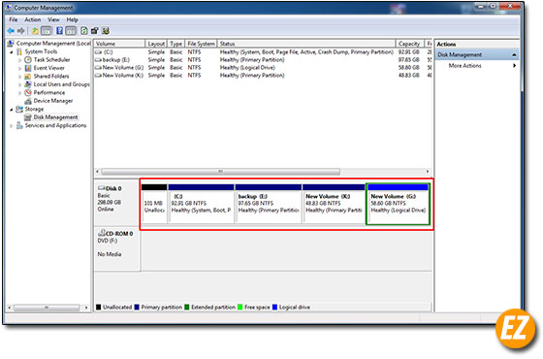This screenshot has width=543, height=359.
Task: Click the drive icon beside backup (E:)
Action: [x=99, y=60]
